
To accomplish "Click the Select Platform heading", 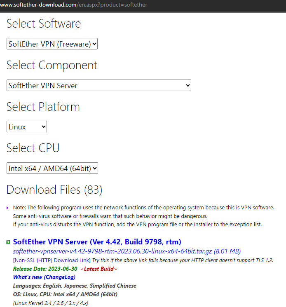I will pos(43,107).
